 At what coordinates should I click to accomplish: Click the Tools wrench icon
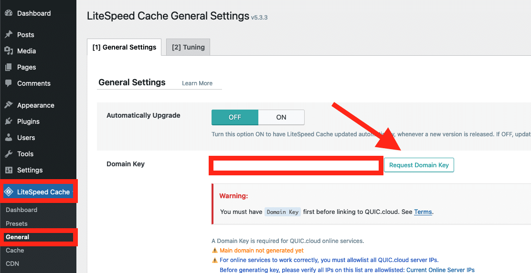(9, 154)
